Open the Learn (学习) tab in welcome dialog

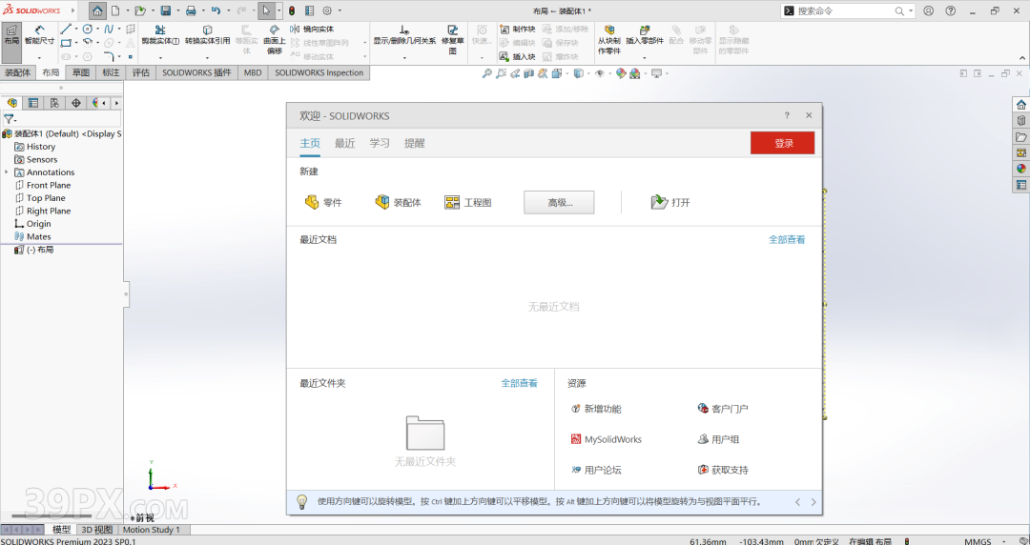pos(380,143)
